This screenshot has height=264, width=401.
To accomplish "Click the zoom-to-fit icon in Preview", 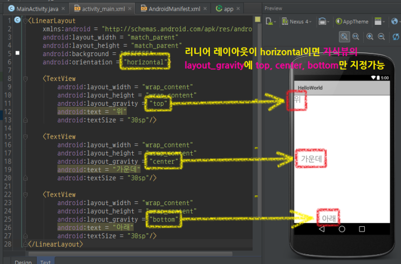I will [x=344, y=37].
